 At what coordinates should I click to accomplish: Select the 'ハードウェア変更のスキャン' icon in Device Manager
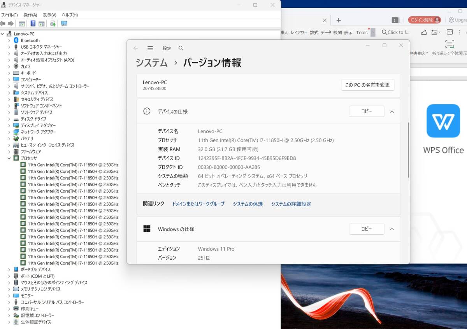click(x=53, y=23)
